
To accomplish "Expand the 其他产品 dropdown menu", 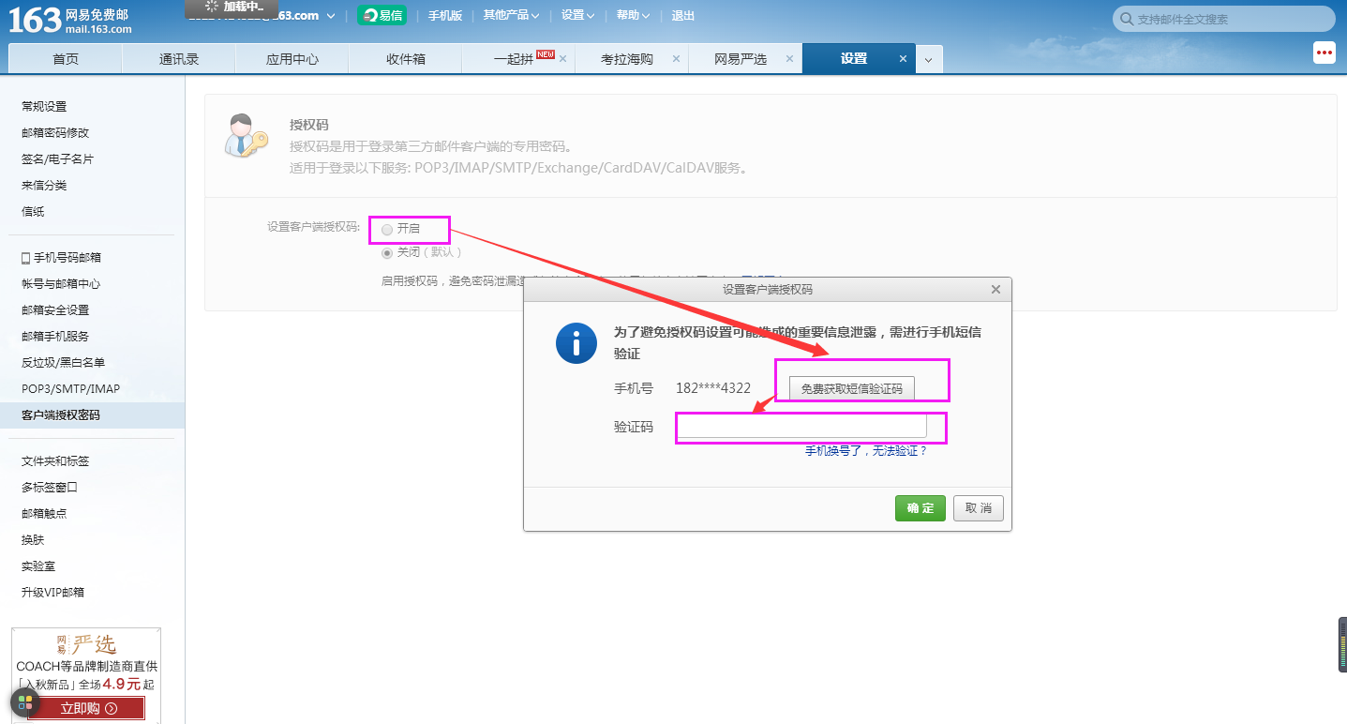I will (x=511, y=16).
